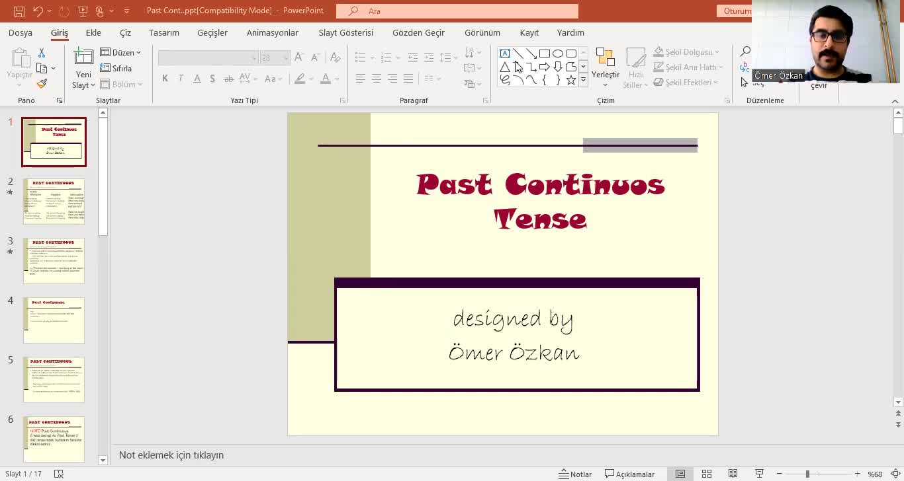Screen dimensions: 904x481
Task: Click the Normal view icon
Action: pyautogui.click(x=680, y=474)
